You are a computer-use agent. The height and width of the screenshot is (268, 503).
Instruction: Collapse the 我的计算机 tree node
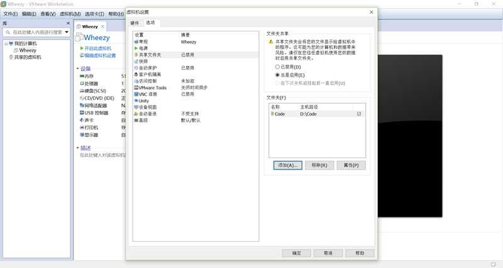point(6,43)
